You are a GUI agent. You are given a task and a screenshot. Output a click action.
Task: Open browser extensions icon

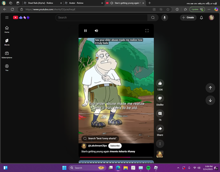pos(177,9)
